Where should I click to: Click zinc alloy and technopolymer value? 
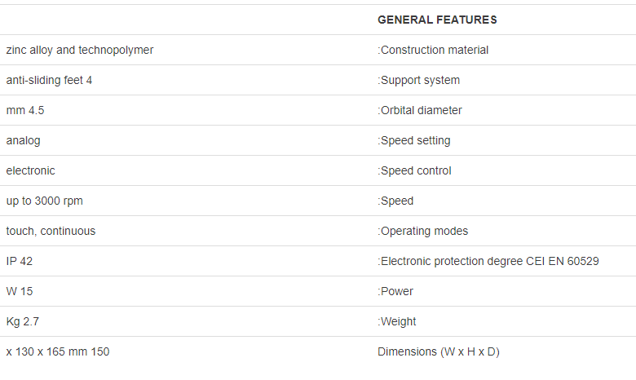(x=80, y=50)
